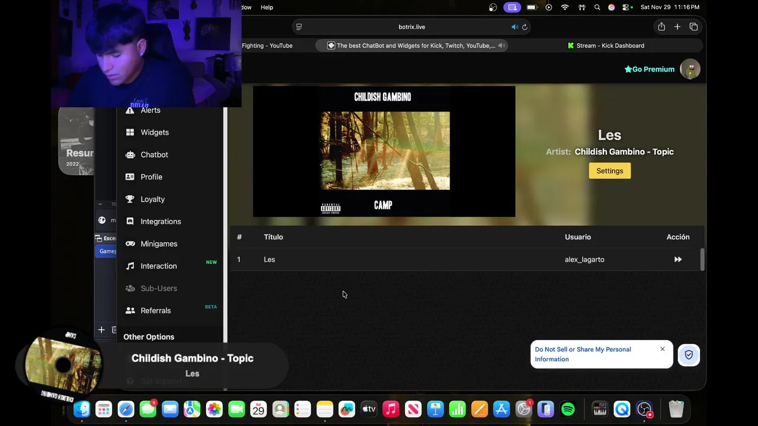This screenshot has width=758, height=426.
Task: Click the battery menu bar icon
Action: pyautogui.click(x=532, y=7)
